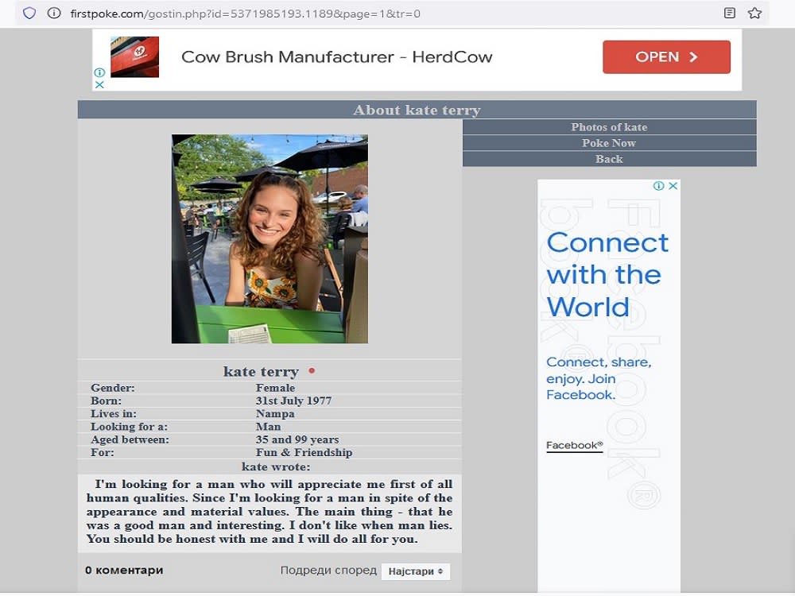Image resolution: width=795 pixels, height=596 pixels.
Task: Open Photos of kate link
Action: tap(609, 127)
